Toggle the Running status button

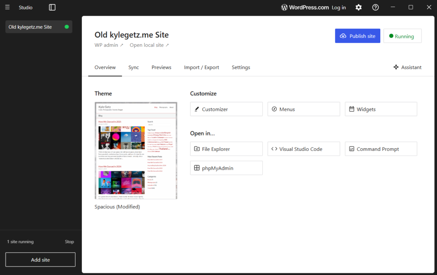tap(402, 36)
